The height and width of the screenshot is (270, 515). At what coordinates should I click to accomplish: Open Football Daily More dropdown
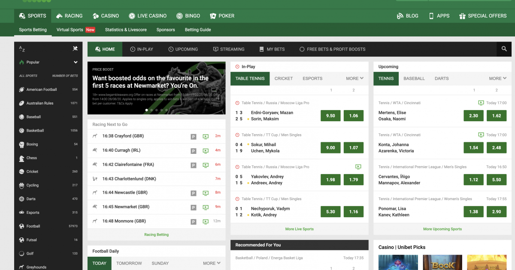212,263
